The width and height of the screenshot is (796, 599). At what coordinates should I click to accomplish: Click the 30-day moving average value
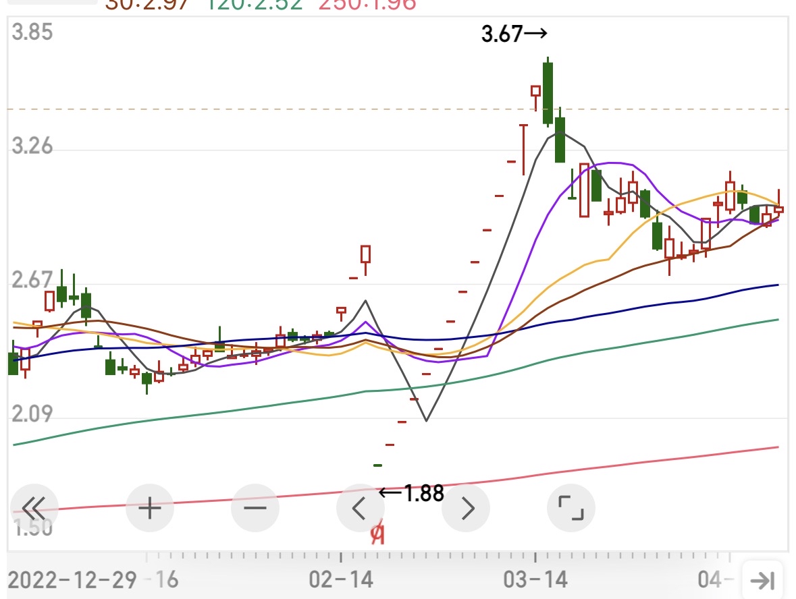pyautogui.click(x=147, y=5)
